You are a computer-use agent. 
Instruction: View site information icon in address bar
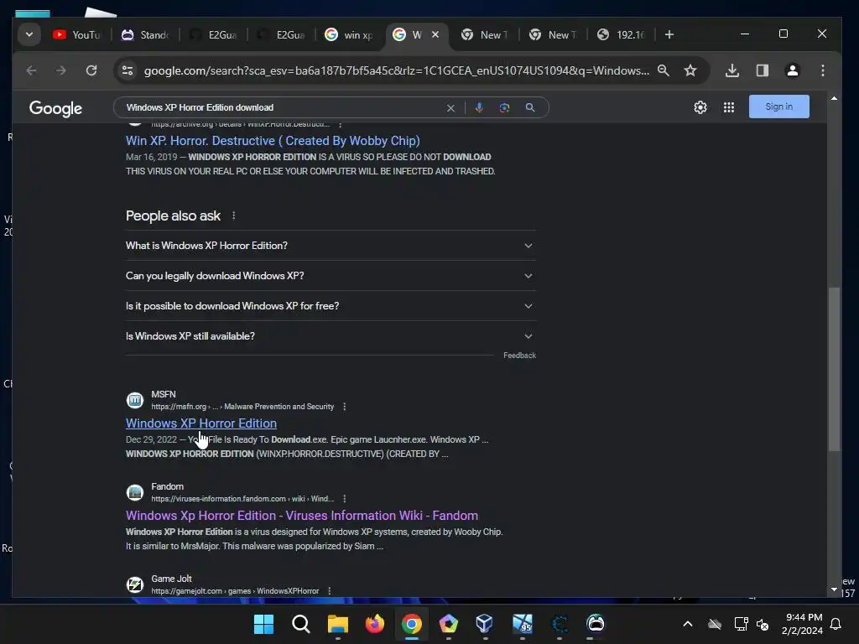click(x=128, y=70)
